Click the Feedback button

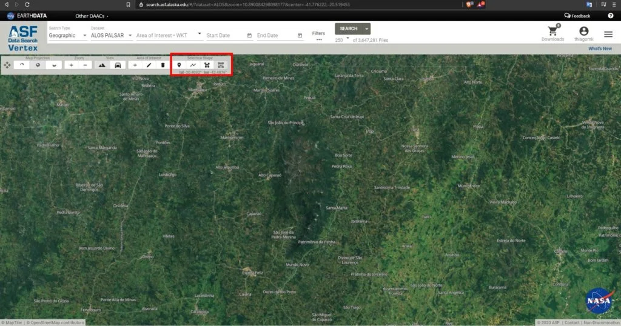click(x=577, y=16)
